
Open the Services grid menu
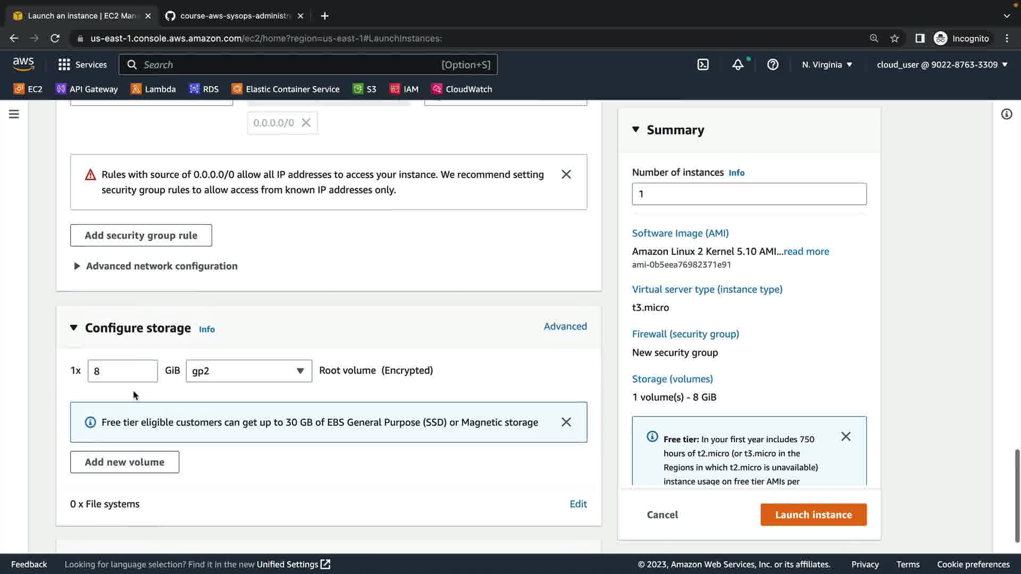[82, 65]
